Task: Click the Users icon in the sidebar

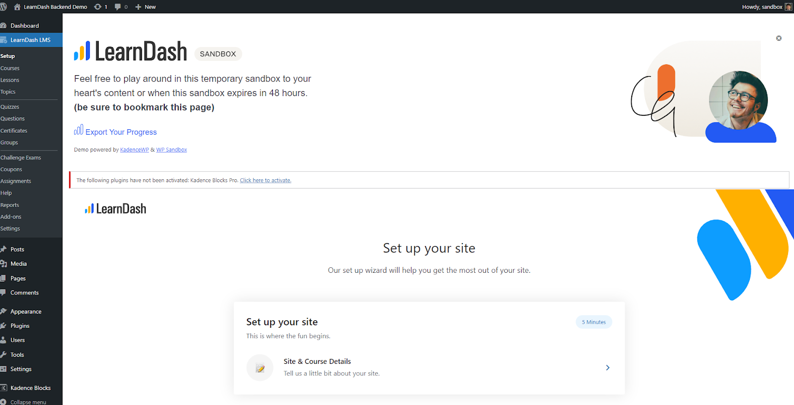Action: (x=3, y=340)
